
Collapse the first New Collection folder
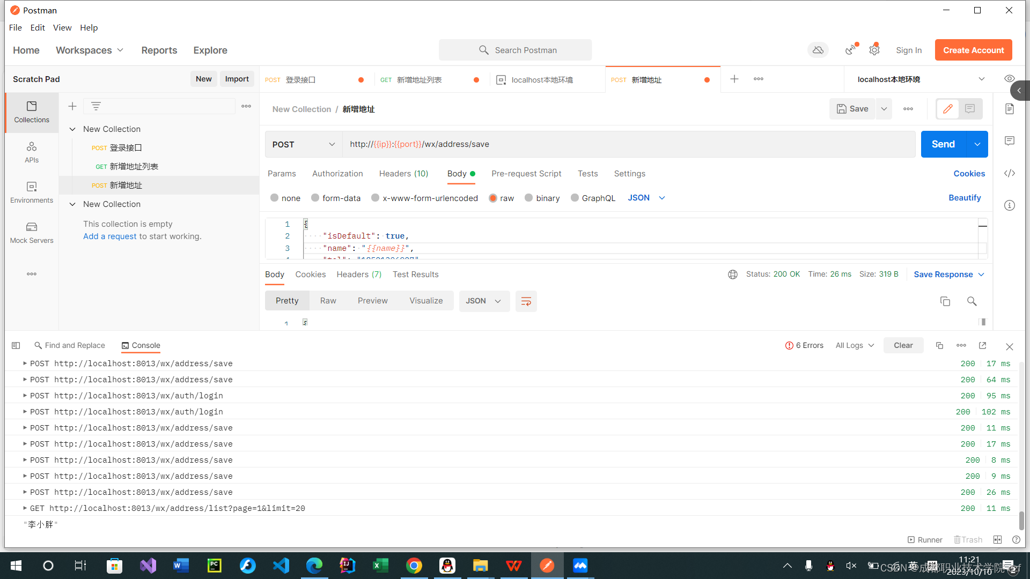click(x=72, y=129)
